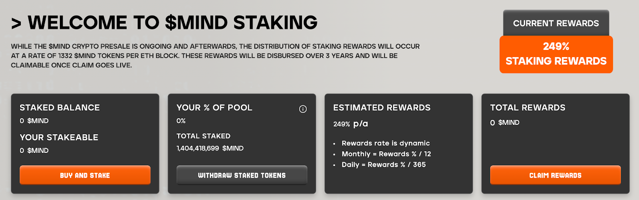Click Withdraw Staked Tokens button
The height and width of the screenshot is (200, 639).
[x=242, y=175]
